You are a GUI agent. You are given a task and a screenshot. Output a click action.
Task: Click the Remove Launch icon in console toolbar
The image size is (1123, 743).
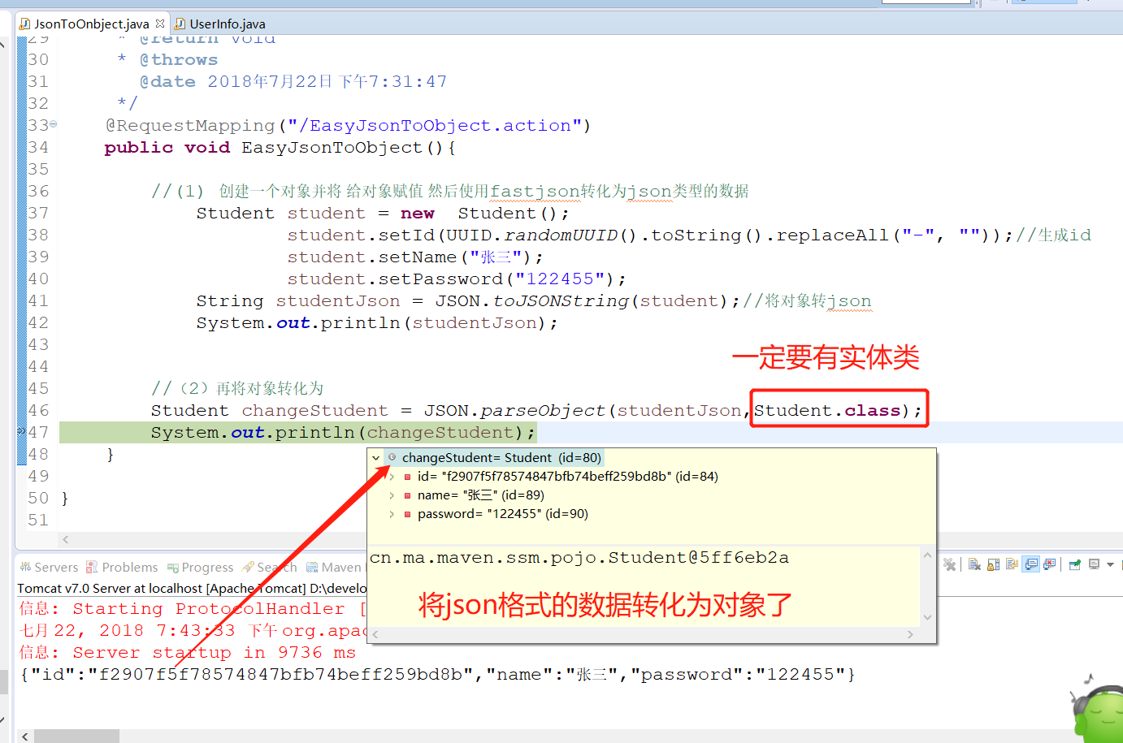[950, 564]
